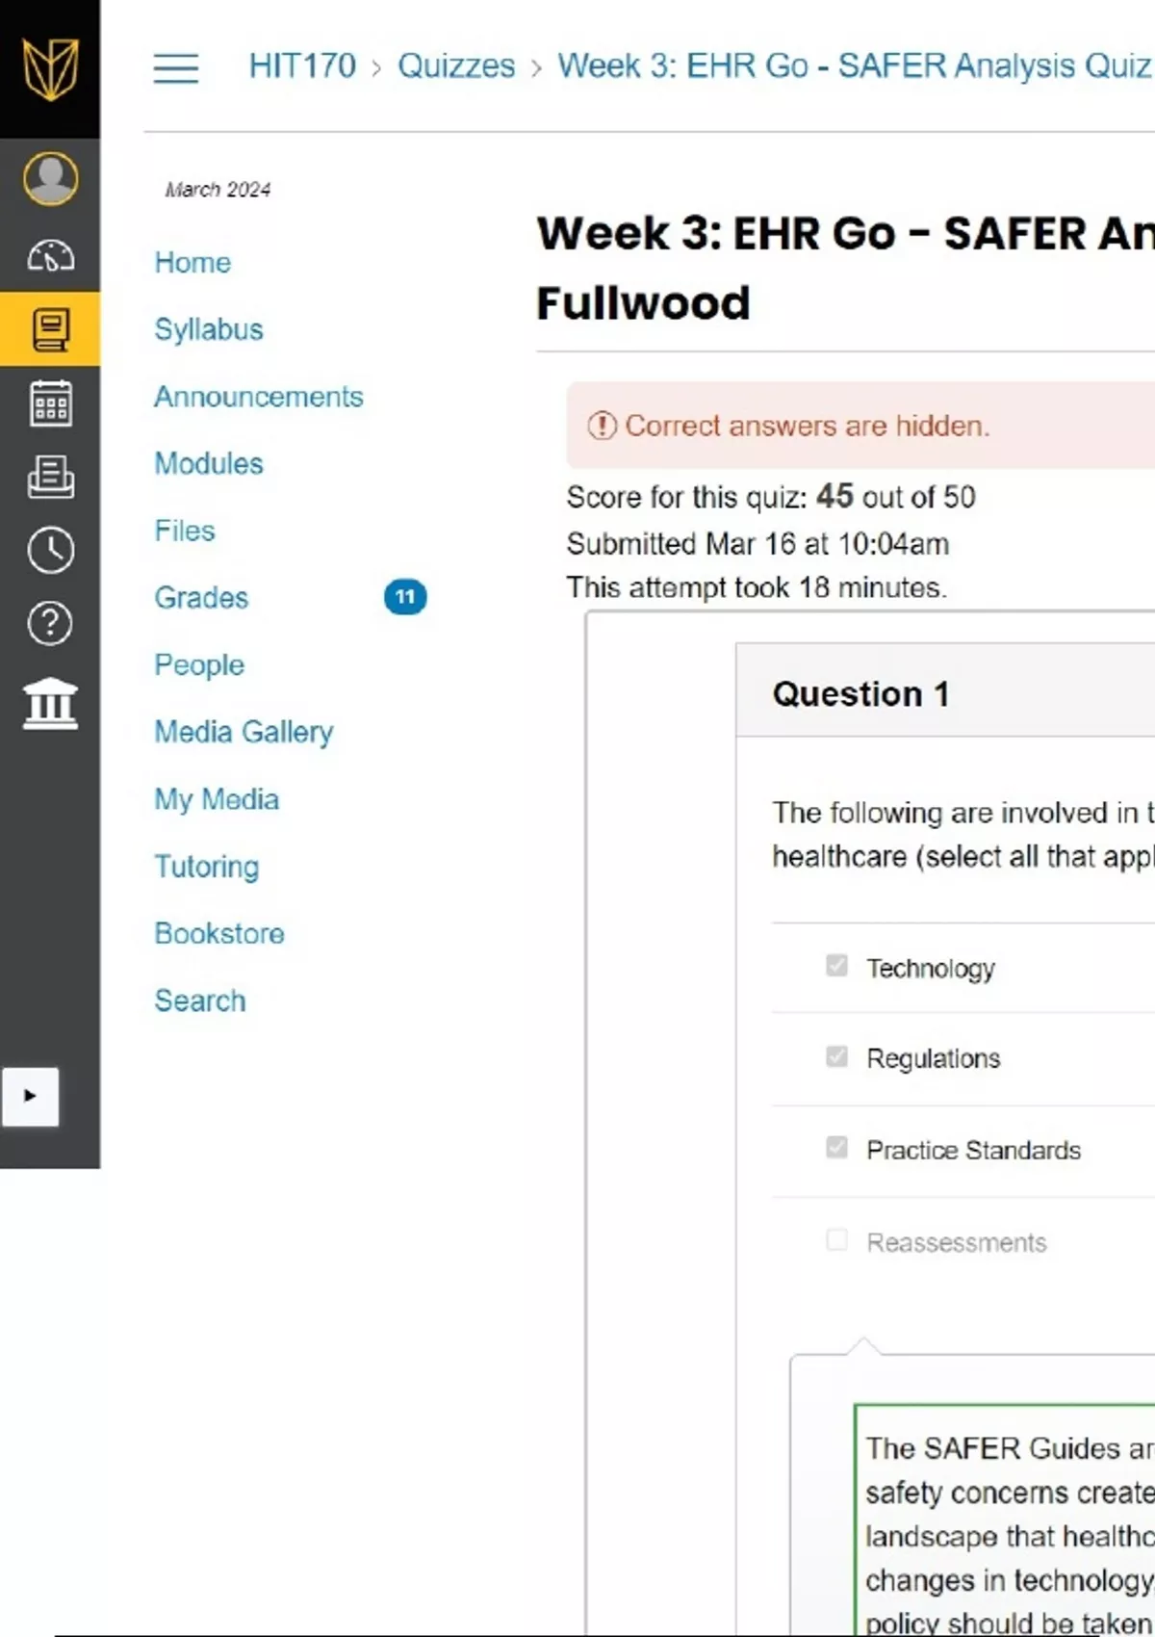This screenshot has width=1155, height=1637.
Task: Check the Reassessments checkbox
Action: (x=836, y=1240)
